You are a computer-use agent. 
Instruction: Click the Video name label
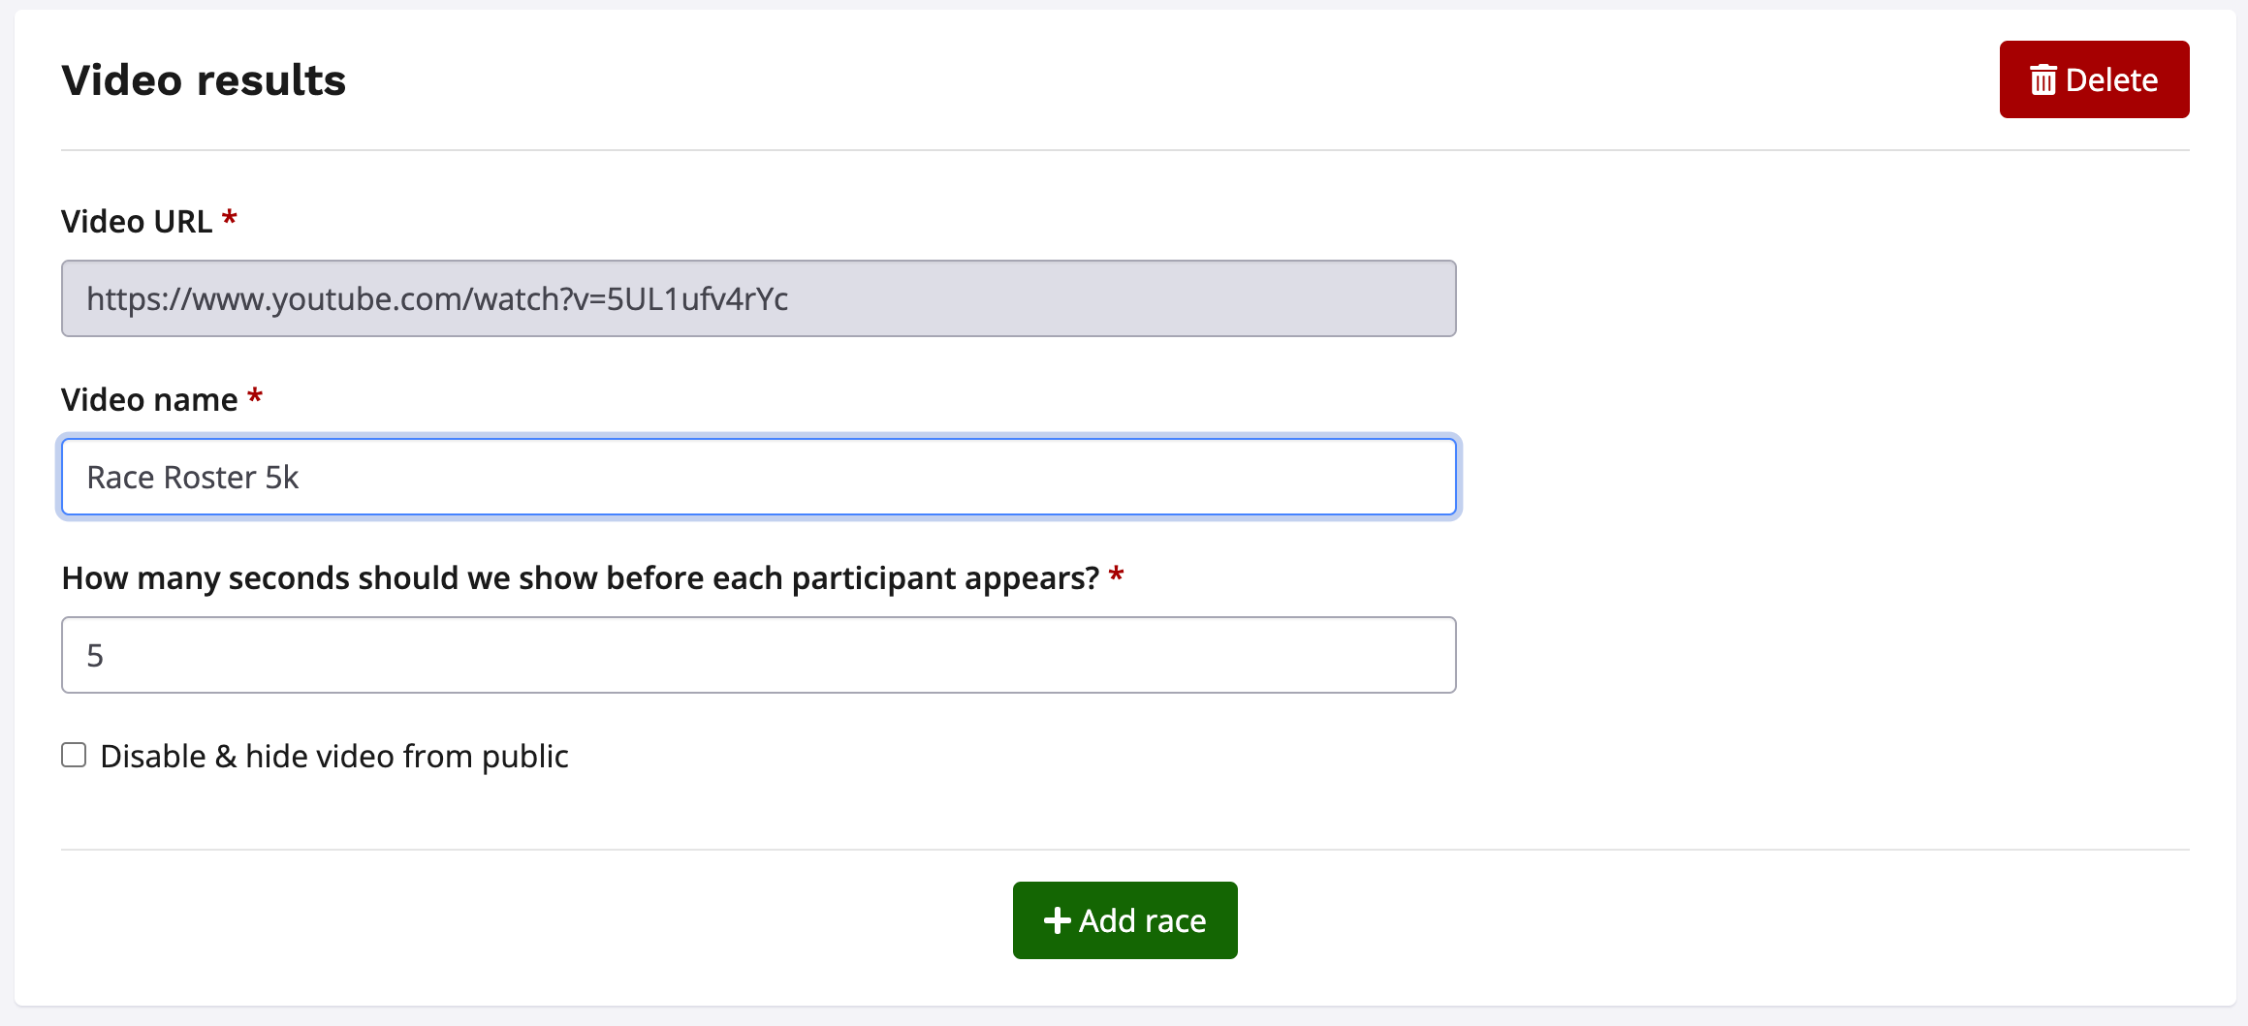coord(147,398)
